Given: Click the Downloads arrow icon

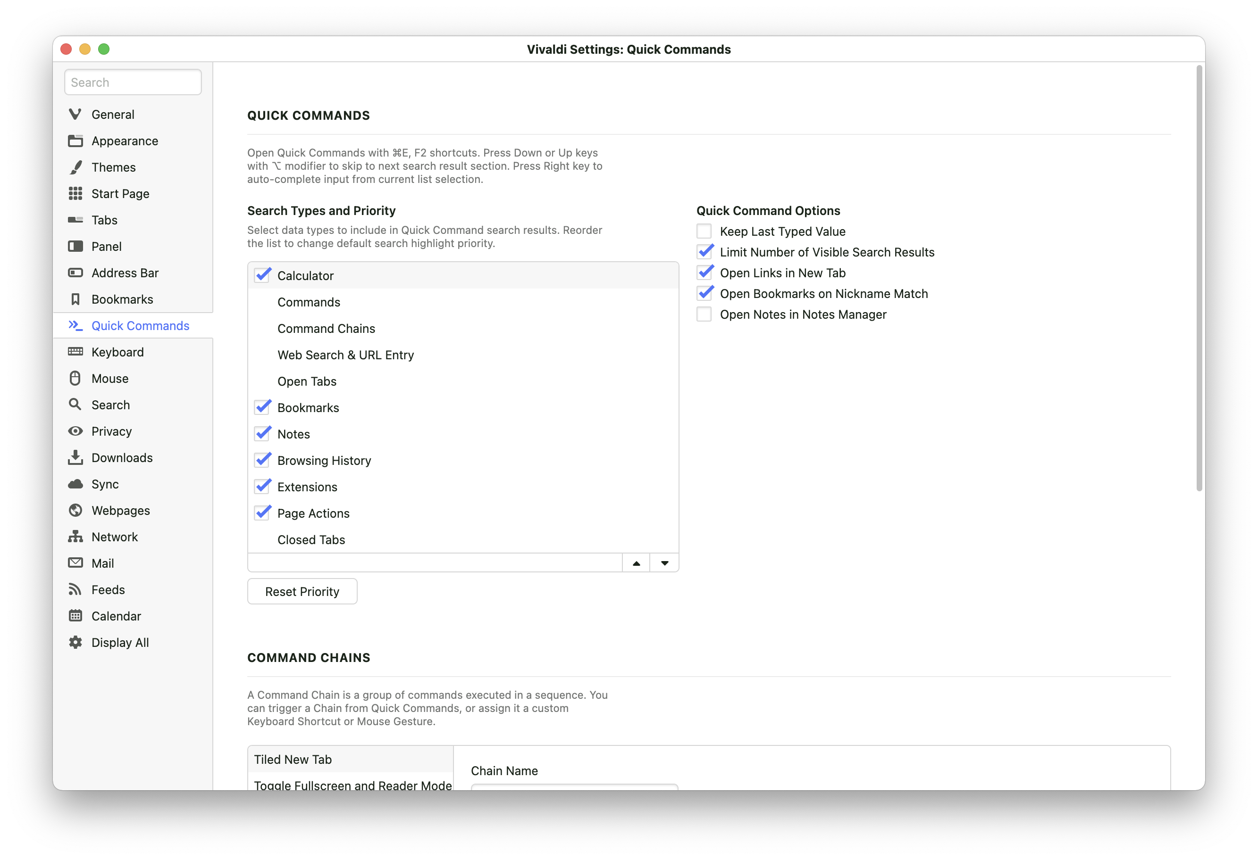Looking at the screenshot, I should tap(75, 458).
